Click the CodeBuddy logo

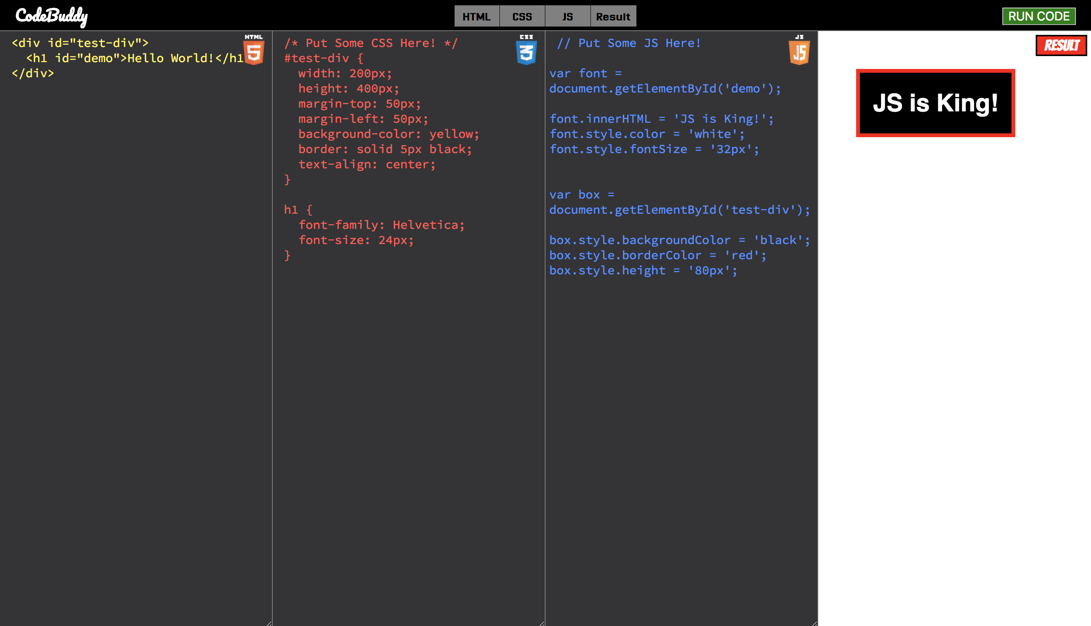(52, 16)
